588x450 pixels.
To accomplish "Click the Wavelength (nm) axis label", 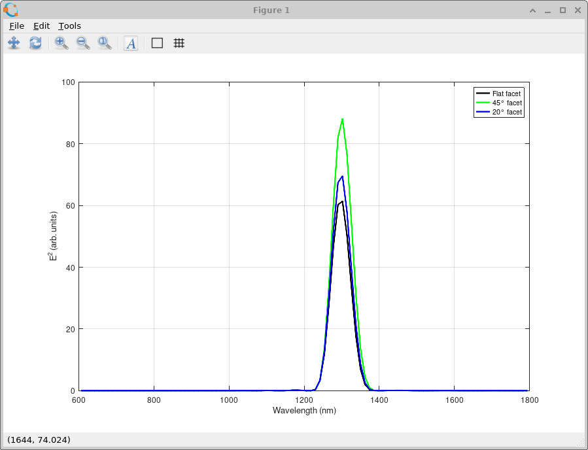I will pos(303,410).
